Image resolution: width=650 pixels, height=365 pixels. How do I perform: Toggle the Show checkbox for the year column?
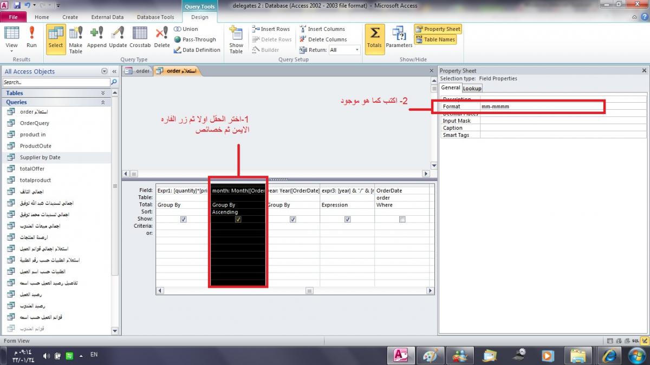(293, 219)
